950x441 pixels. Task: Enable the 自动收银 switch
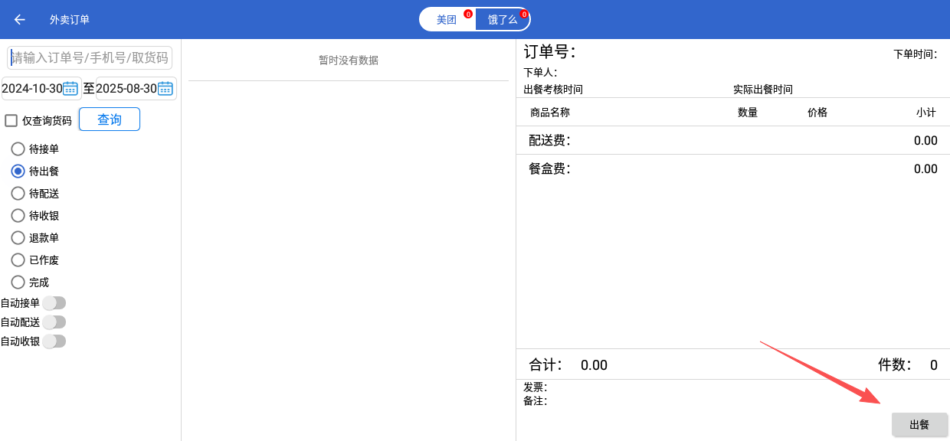(54, 341)
